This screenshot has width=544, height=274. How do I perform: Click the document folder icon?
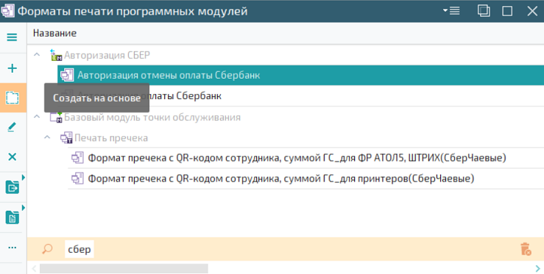pos(12,217)
